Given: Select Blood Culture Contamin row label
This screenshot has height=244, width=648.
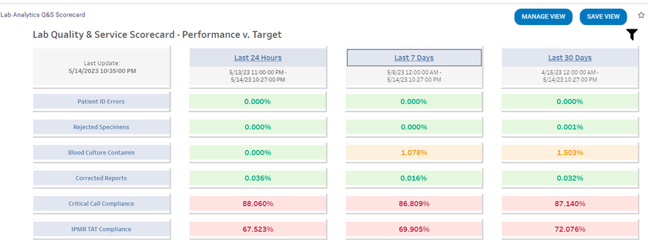Looking at the screenshot, I should (101, 152).
